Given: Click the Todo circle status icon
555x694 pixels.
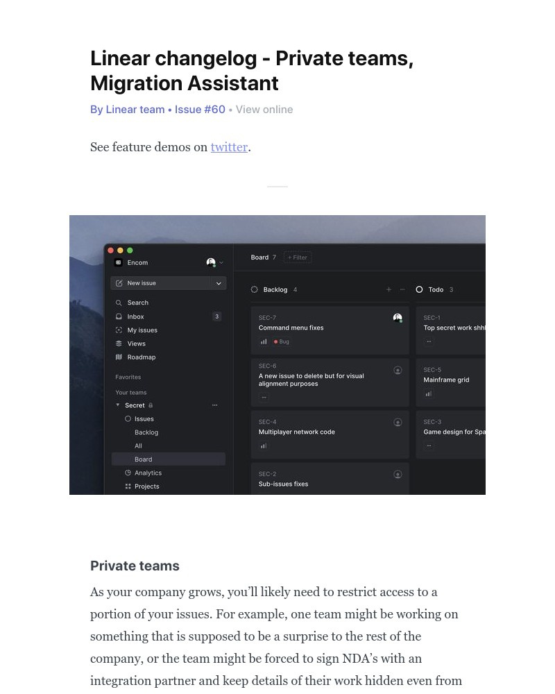Looking at the screenshot, I should (419, 289).
